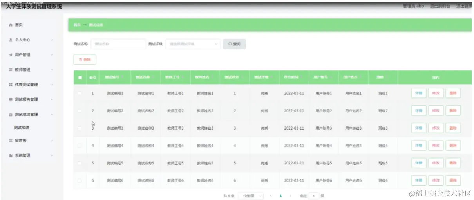This screenshot has width=474, height=200.
Task: Go to next page arrow in pagination
Action: pyautogui.click(x=290, y=195)
